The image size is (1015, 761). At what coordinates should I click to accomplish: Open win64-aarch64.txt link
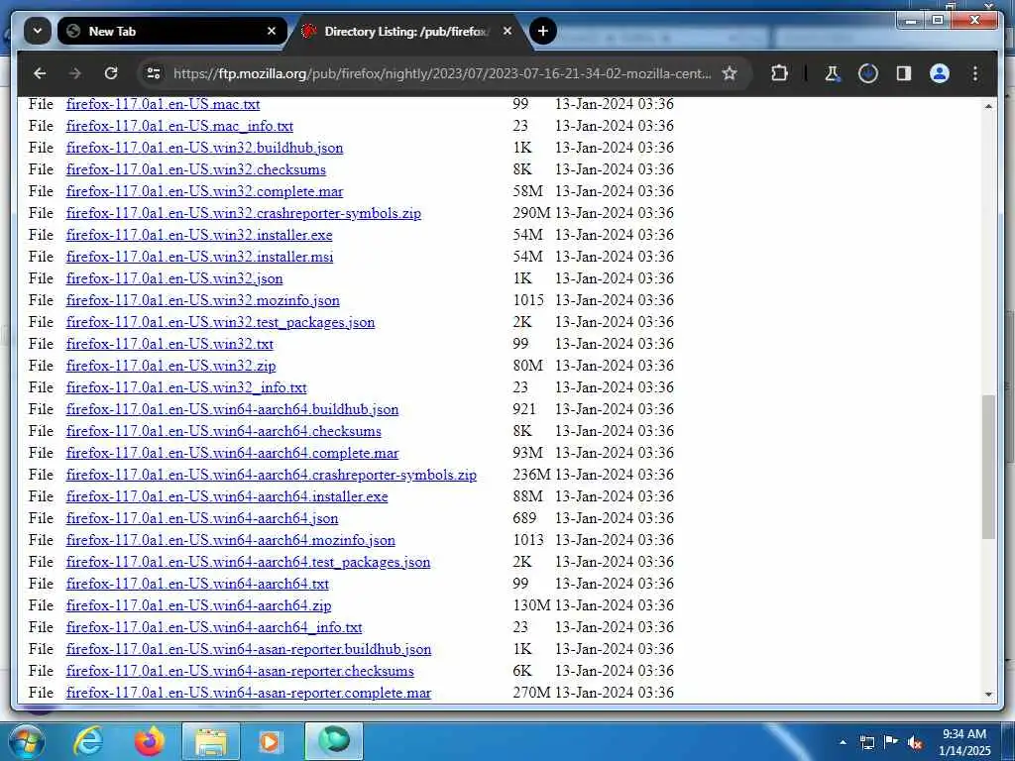coord(197,584)
